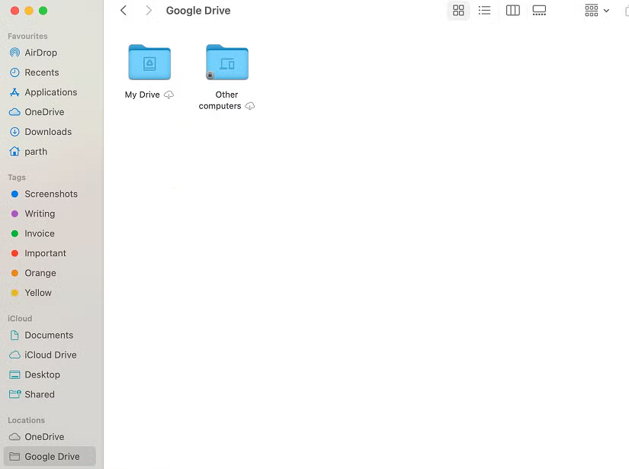Click cloud download icon next to My Drive
Image resolution: width=629 pixels, height=469 pixels.
pyautogui.click(x=169, y=95)
